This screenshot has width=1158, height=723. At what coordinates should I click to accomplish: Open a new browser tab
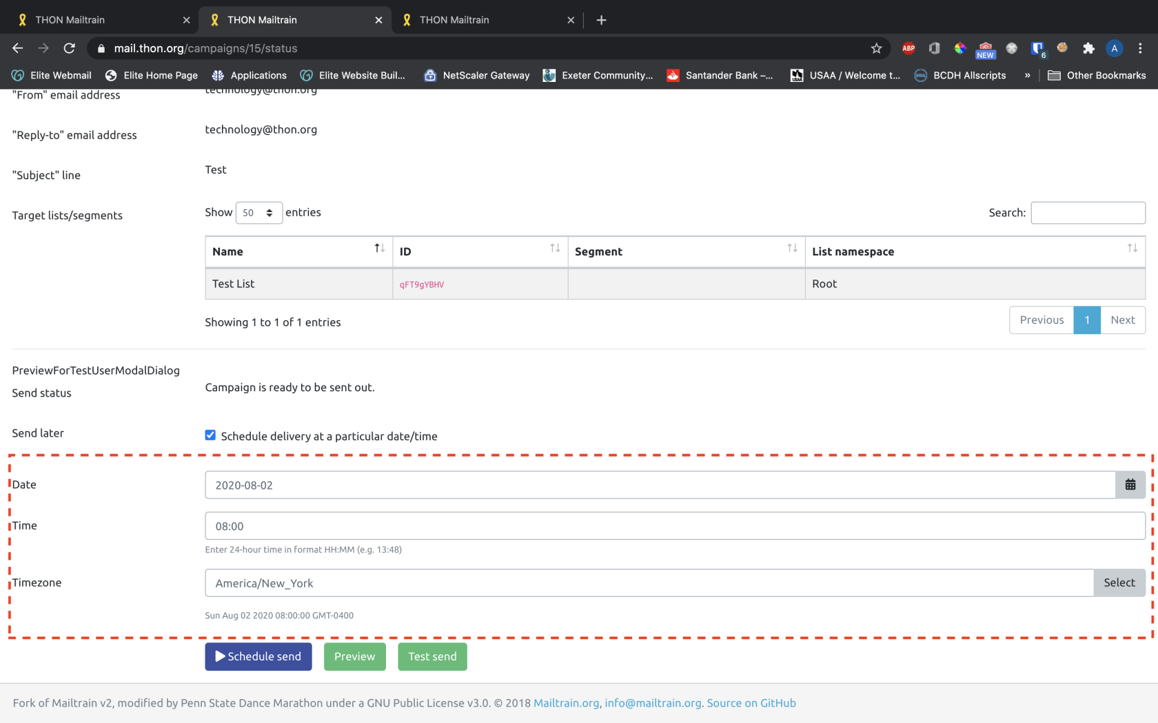tap(601, 20)
